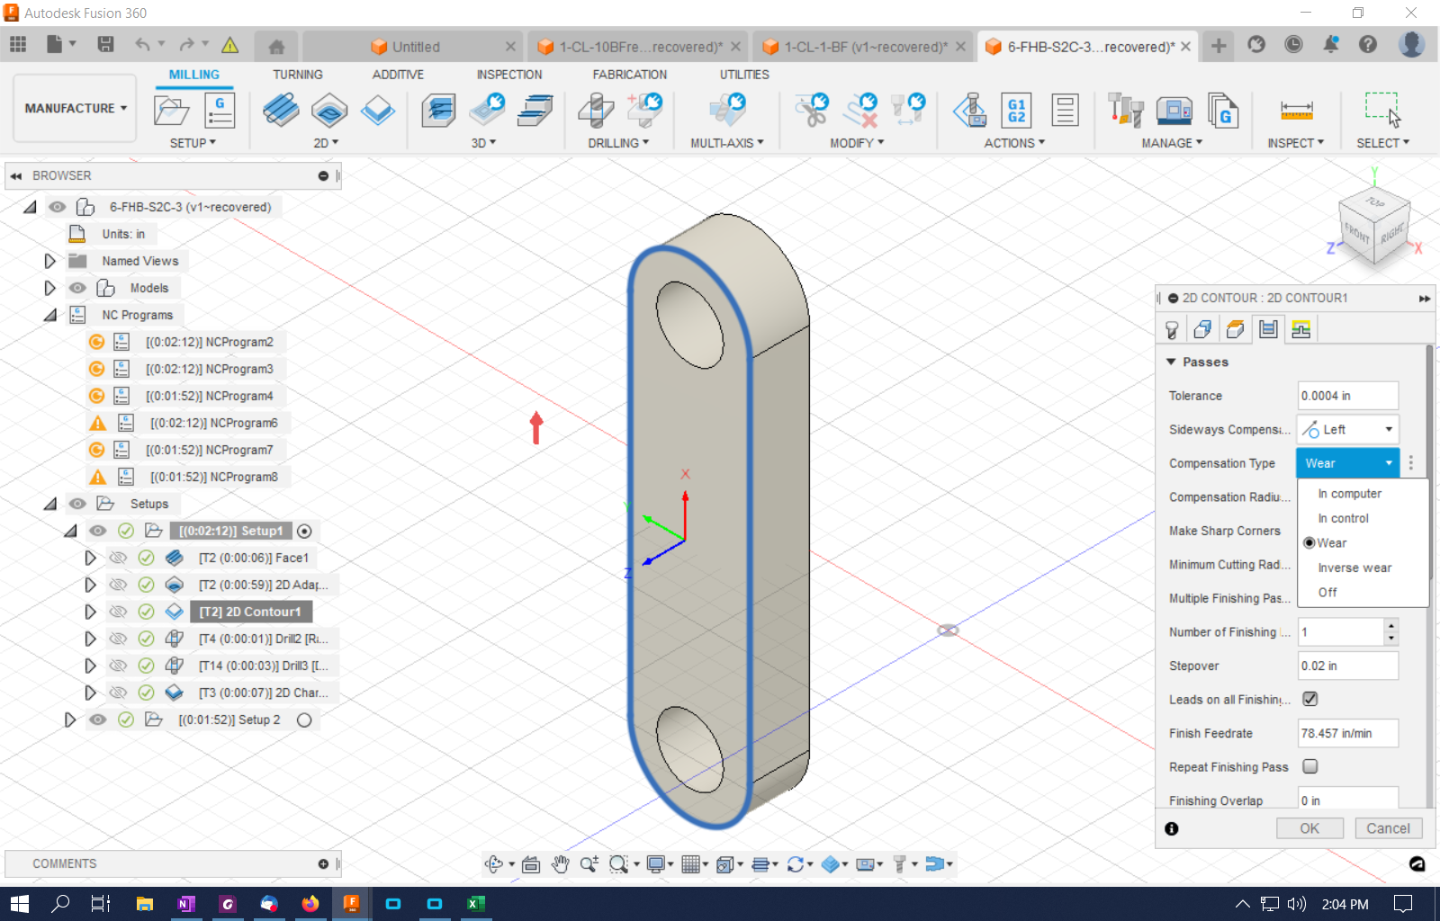This screenshot has width=1440, height=921.
Task: Activate the Orbit tool at the bottom
Action: pos(493,863)
